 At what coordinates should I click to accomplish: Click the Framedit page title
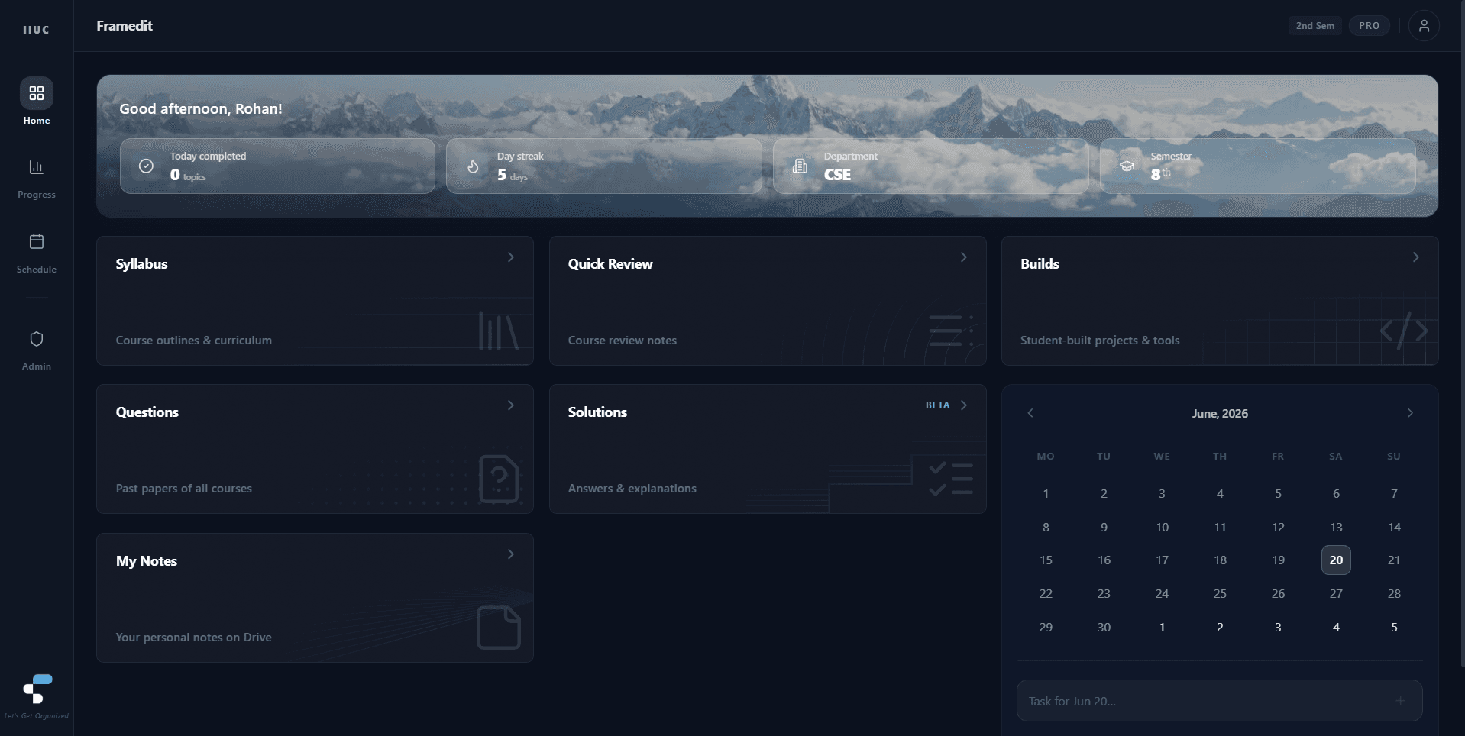(x=125, y=26)
